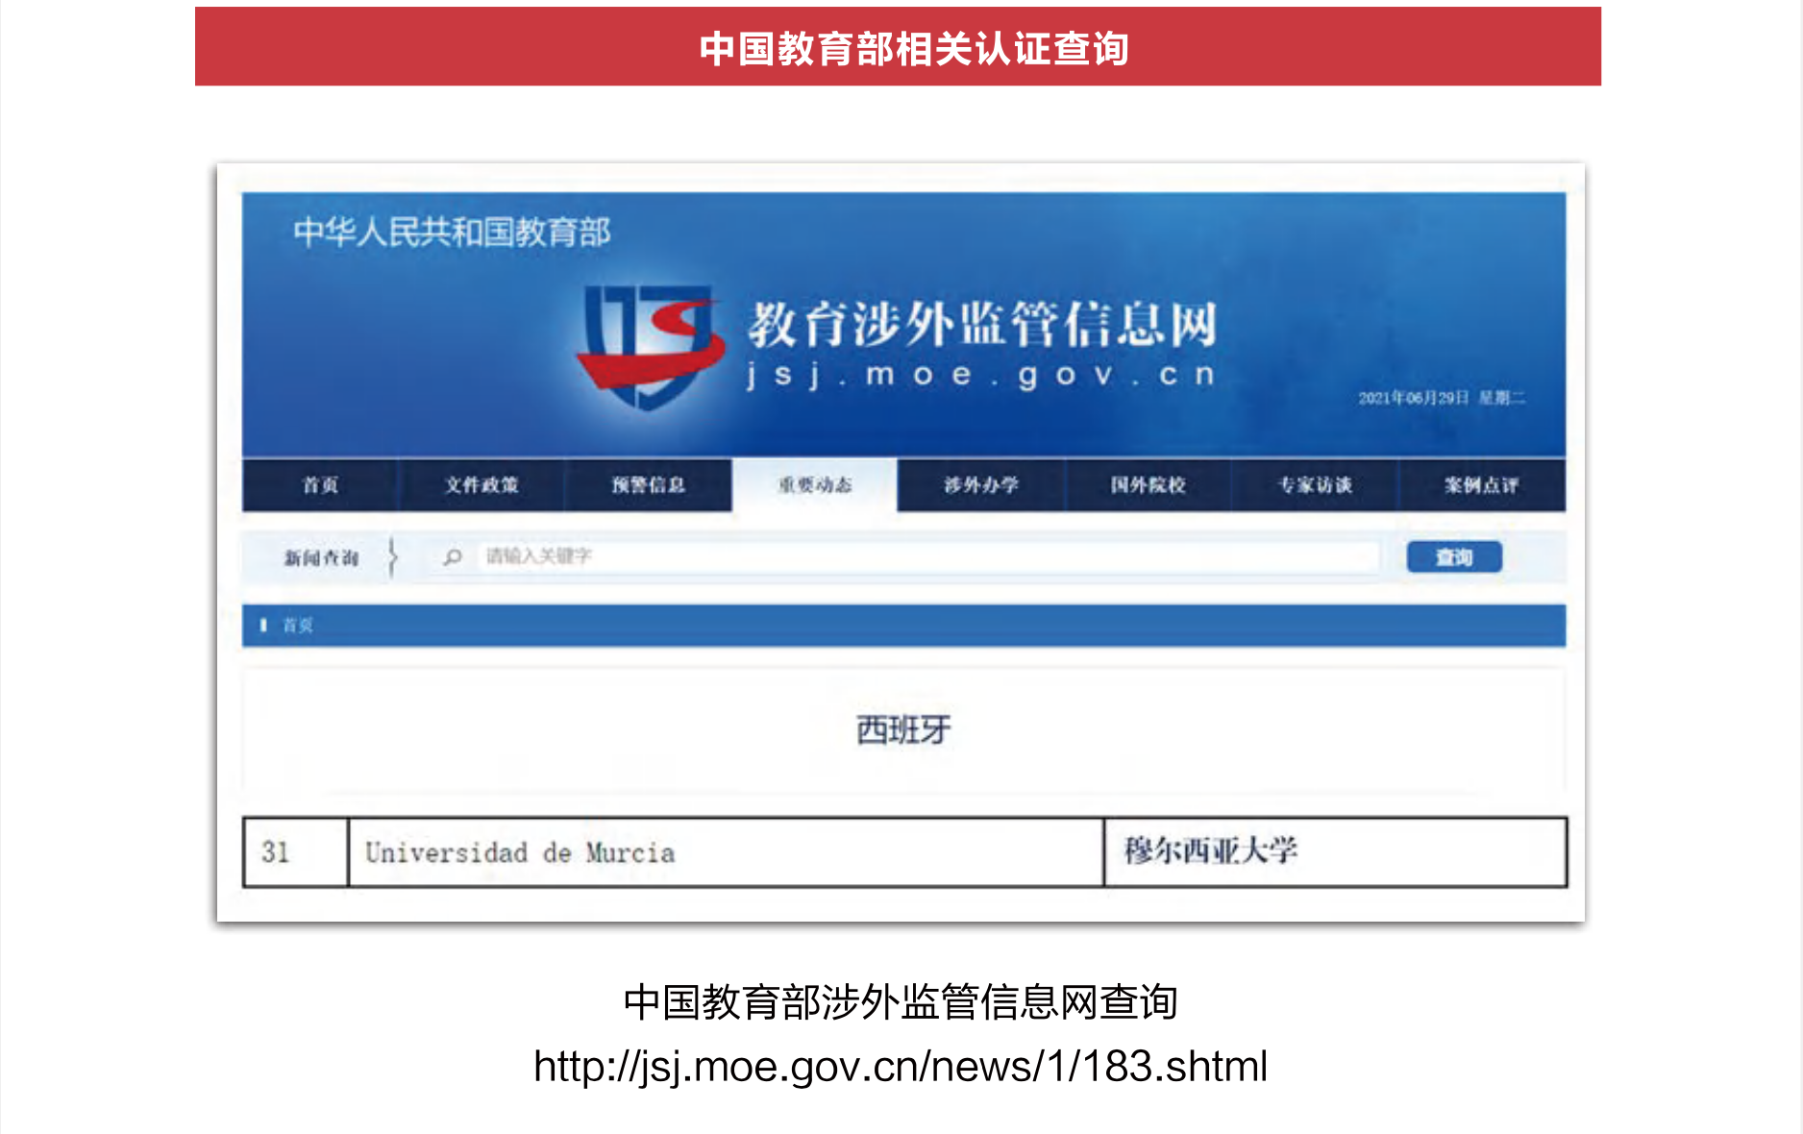
Task: Open the 案例点评 navigation tab
Action: point(1481,485)
